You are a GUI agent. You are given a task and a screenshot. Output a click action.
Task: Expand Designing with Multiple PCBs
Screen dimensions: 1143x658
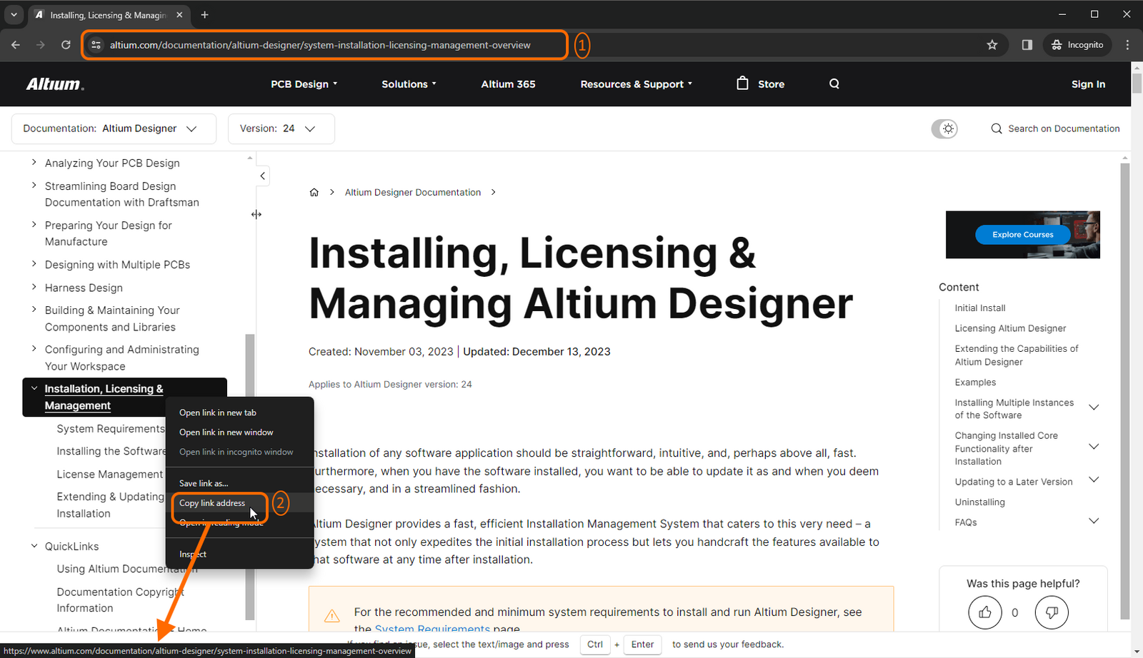pos(34,264)
